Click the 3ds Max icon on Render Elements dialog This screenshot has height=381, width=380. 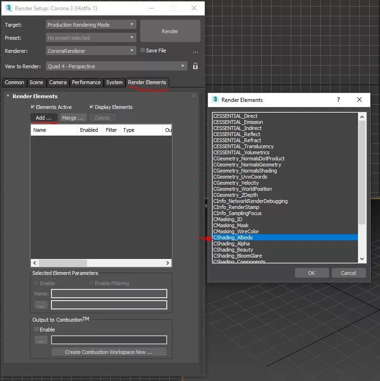(x=215, y=100)
